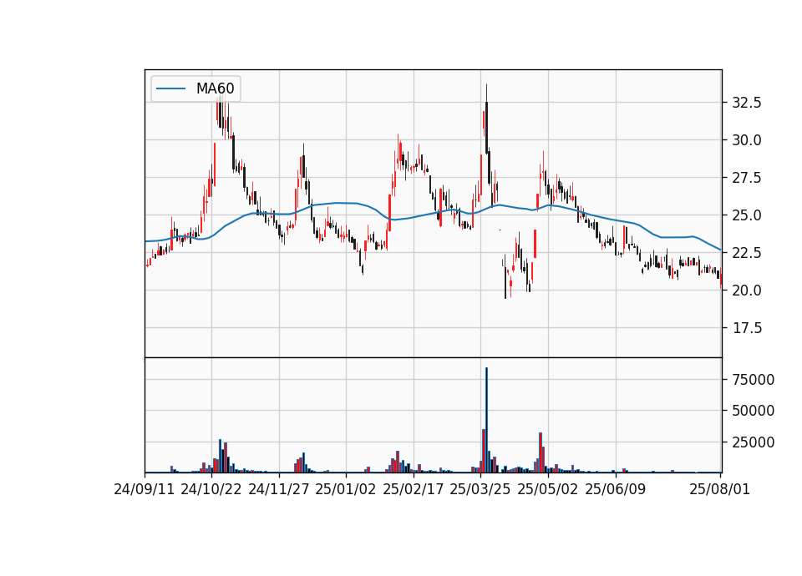Click the 25/02/17 date label
Viewport: 802px width, 576px height.
[x=414, y=489]
